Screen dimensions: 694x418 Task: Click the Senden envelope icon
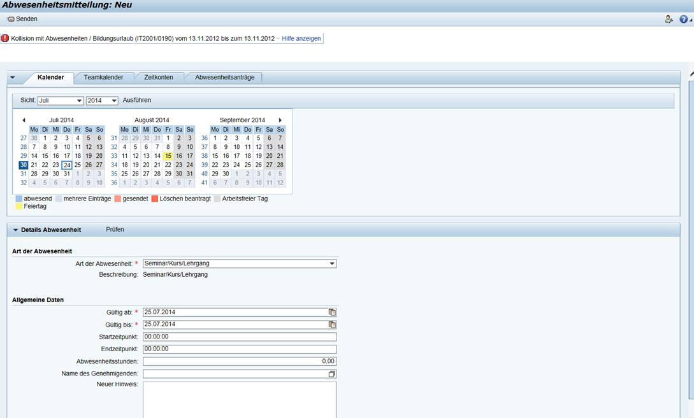pos(11,19)
